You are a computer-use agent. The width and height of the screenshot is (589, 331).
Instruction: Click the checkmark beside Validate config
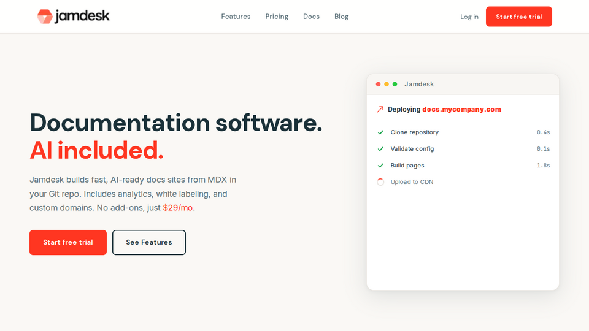click(380, 148)
